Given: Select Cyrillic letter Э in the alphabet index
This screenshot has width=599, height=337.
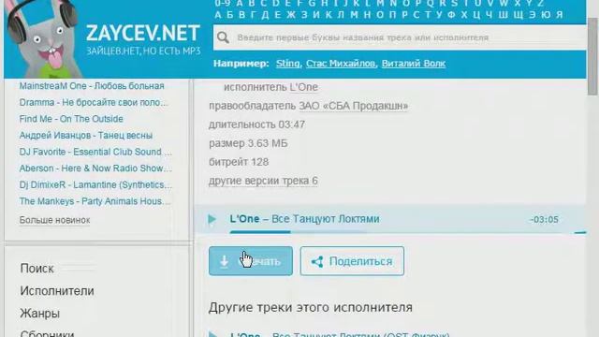Looking at the screenshot, I should [x=533, y=15].
